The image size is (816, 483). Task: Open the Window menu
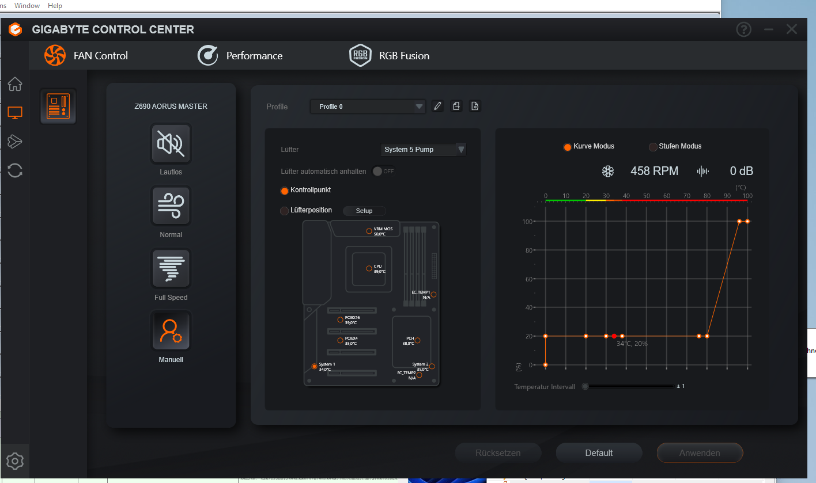click(27, 5)
